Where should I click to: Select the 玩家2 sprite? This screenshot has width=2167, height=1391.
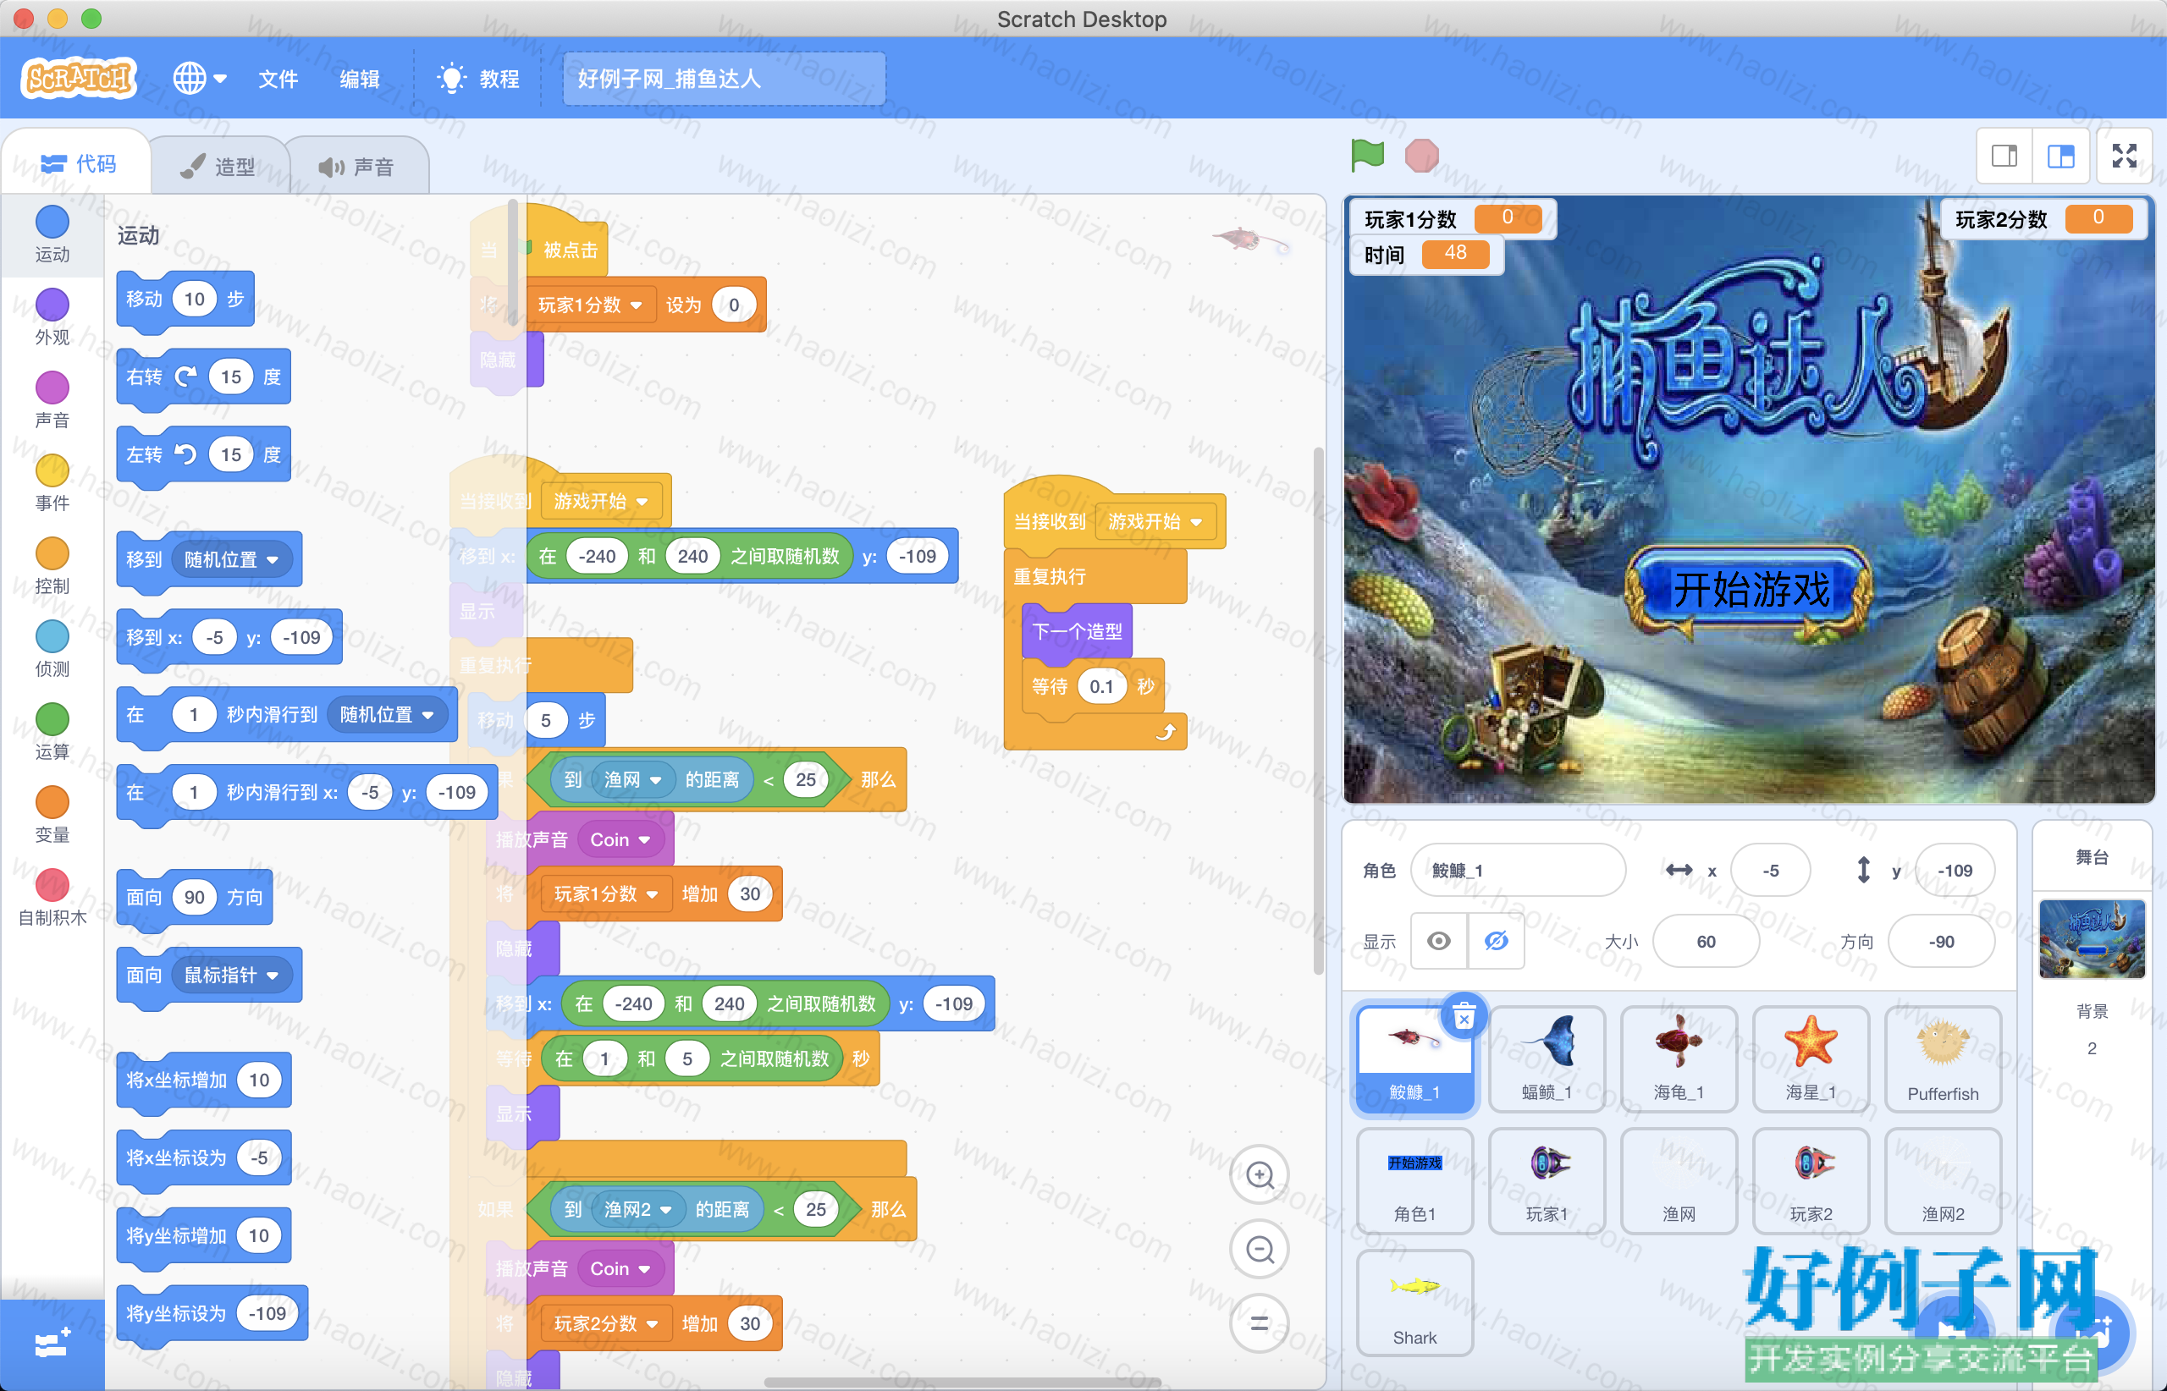coord(1811,1181)
